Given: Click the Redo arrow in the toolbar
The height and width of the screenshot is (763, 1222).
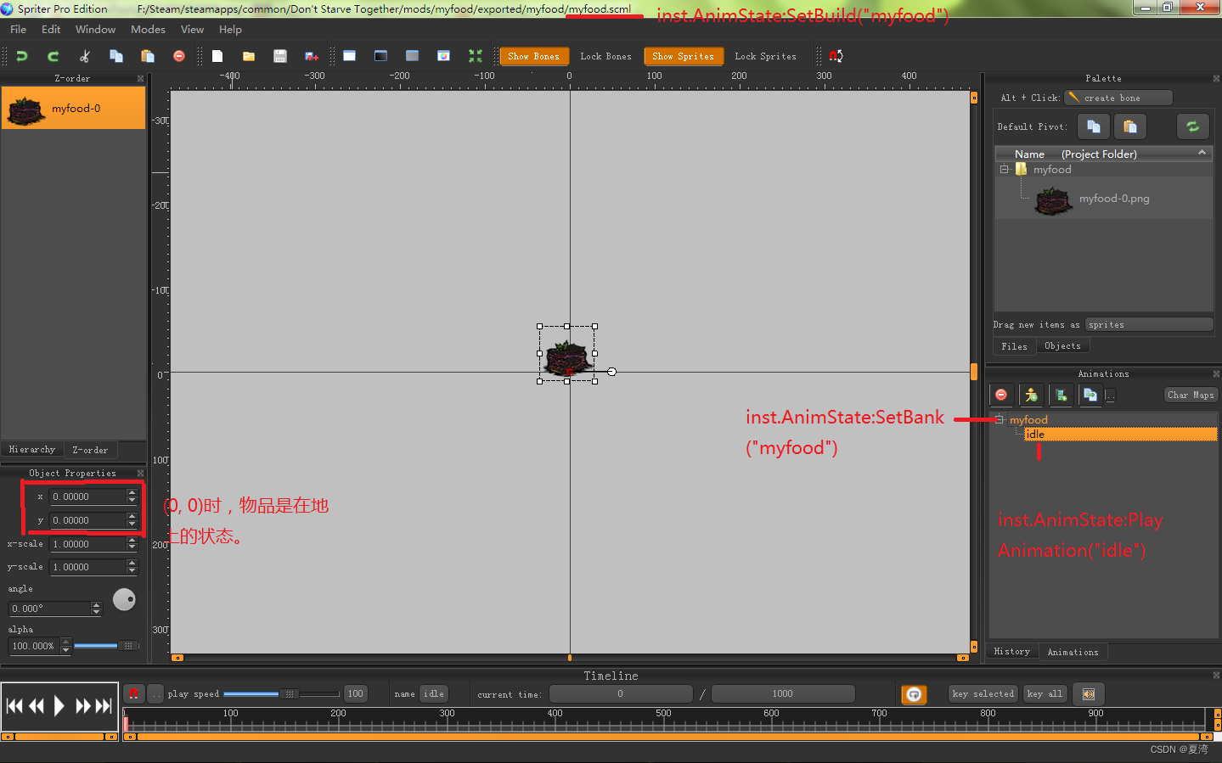Looking at the screenshot, I should (x=53, y=56).
